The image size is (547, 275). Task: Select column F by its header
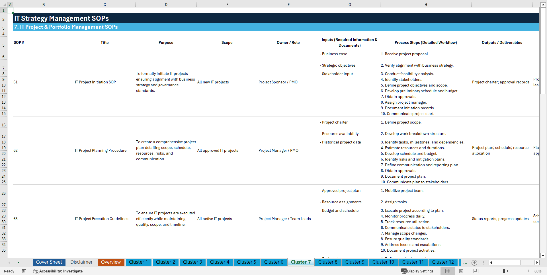pos(288,4)
